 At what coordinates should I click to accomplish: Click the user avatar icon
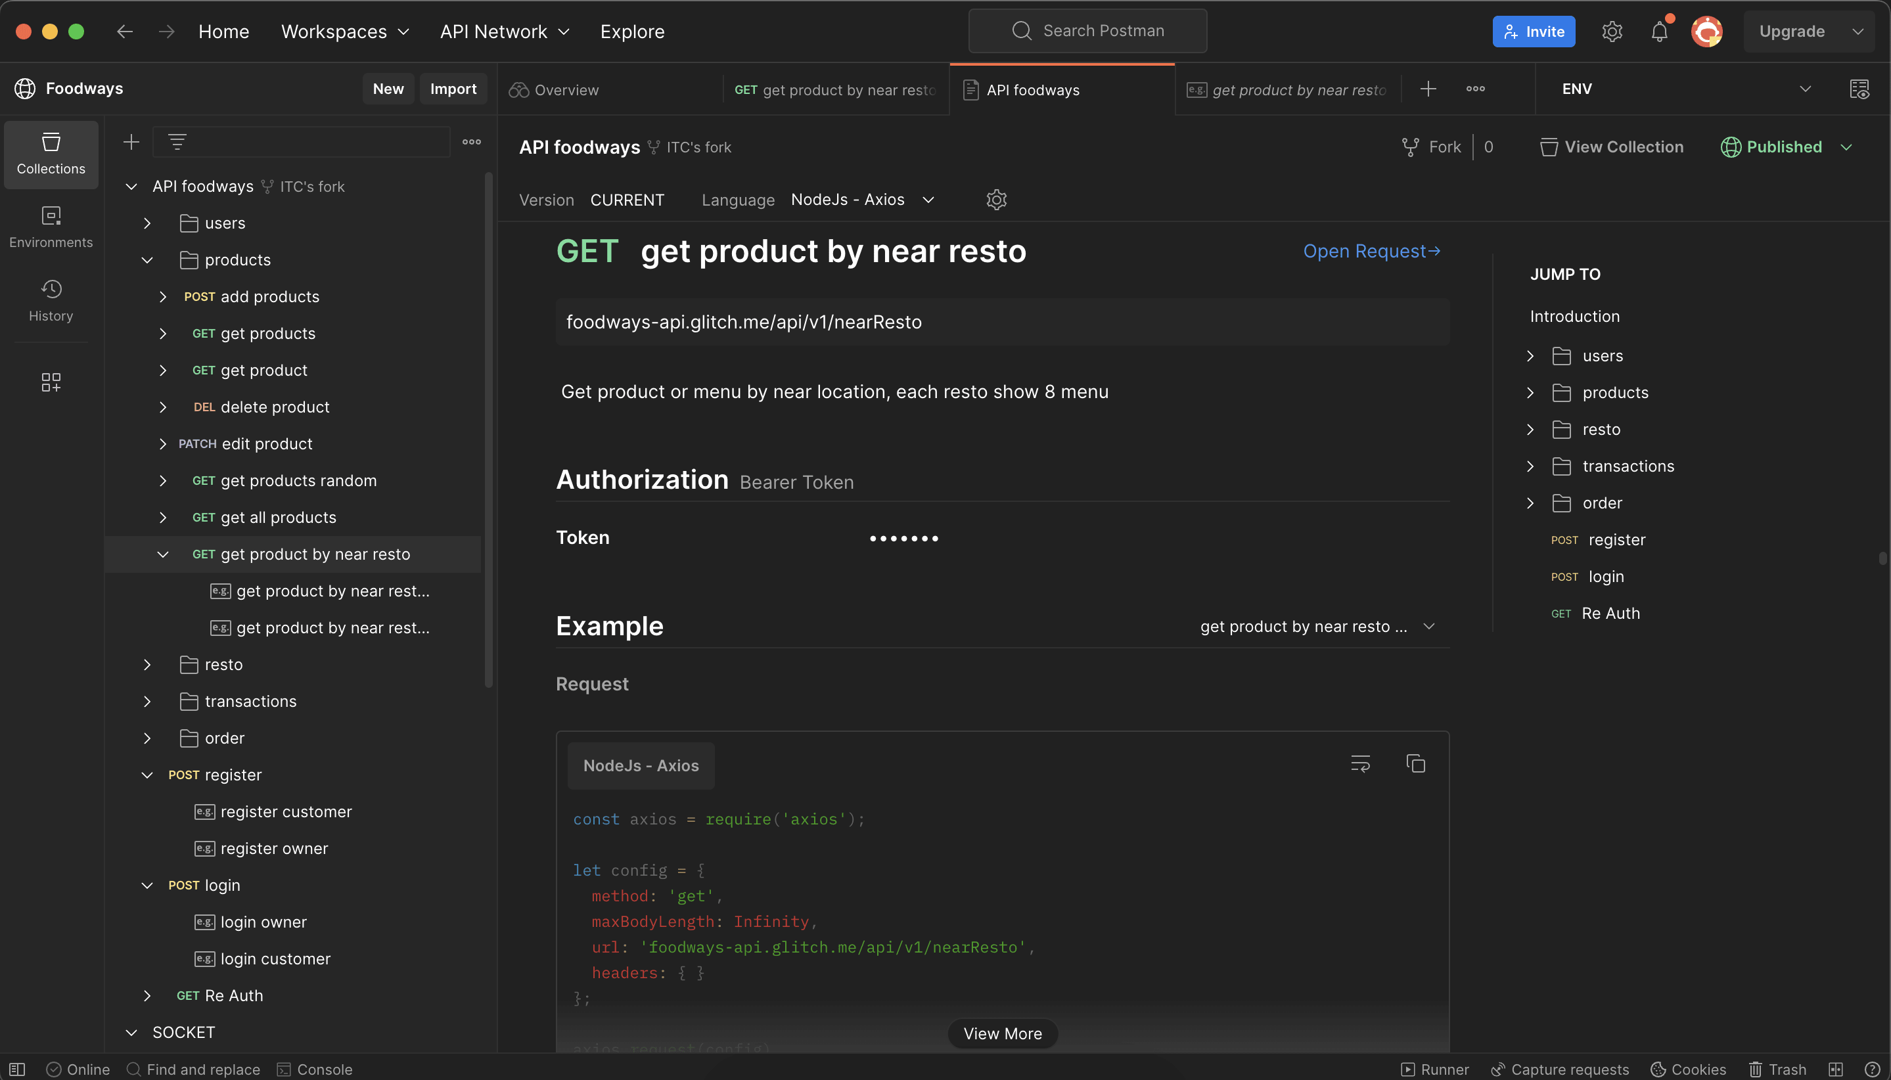(1706, 31)
